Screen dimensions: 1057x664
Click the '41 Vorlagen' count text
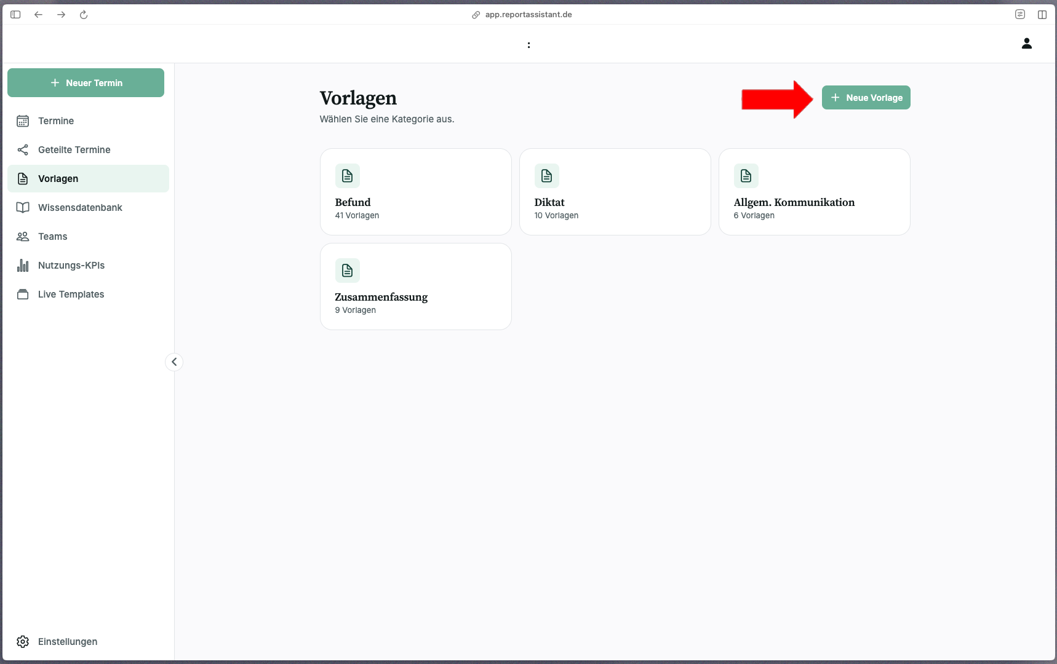point(357,216)
